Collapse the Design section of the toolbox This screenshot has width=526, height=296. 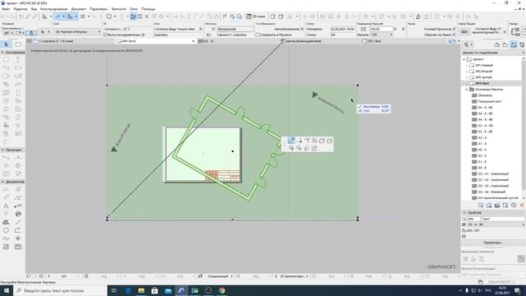point(2,53)
